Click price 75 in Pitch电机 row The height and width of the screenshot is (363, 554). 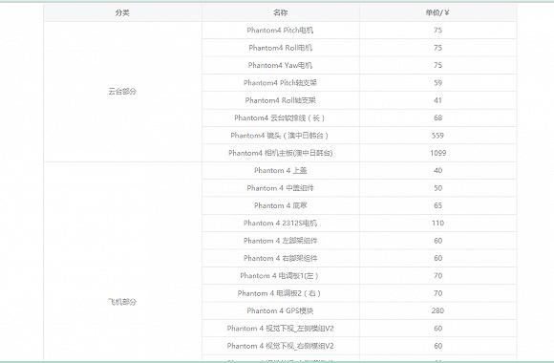point(437,30)
